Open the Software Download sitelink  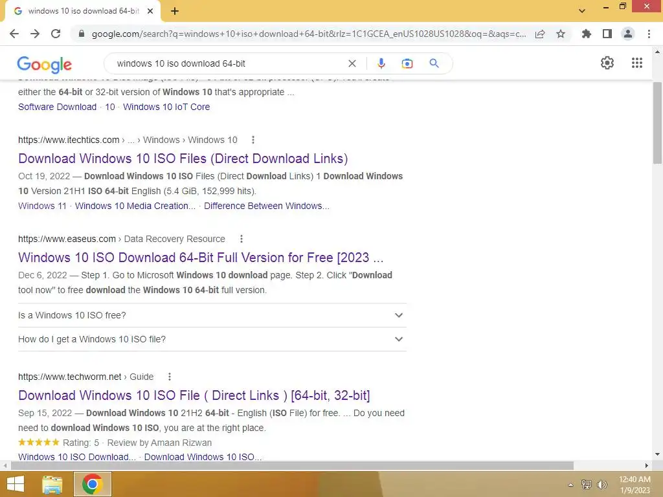(58, 107)
